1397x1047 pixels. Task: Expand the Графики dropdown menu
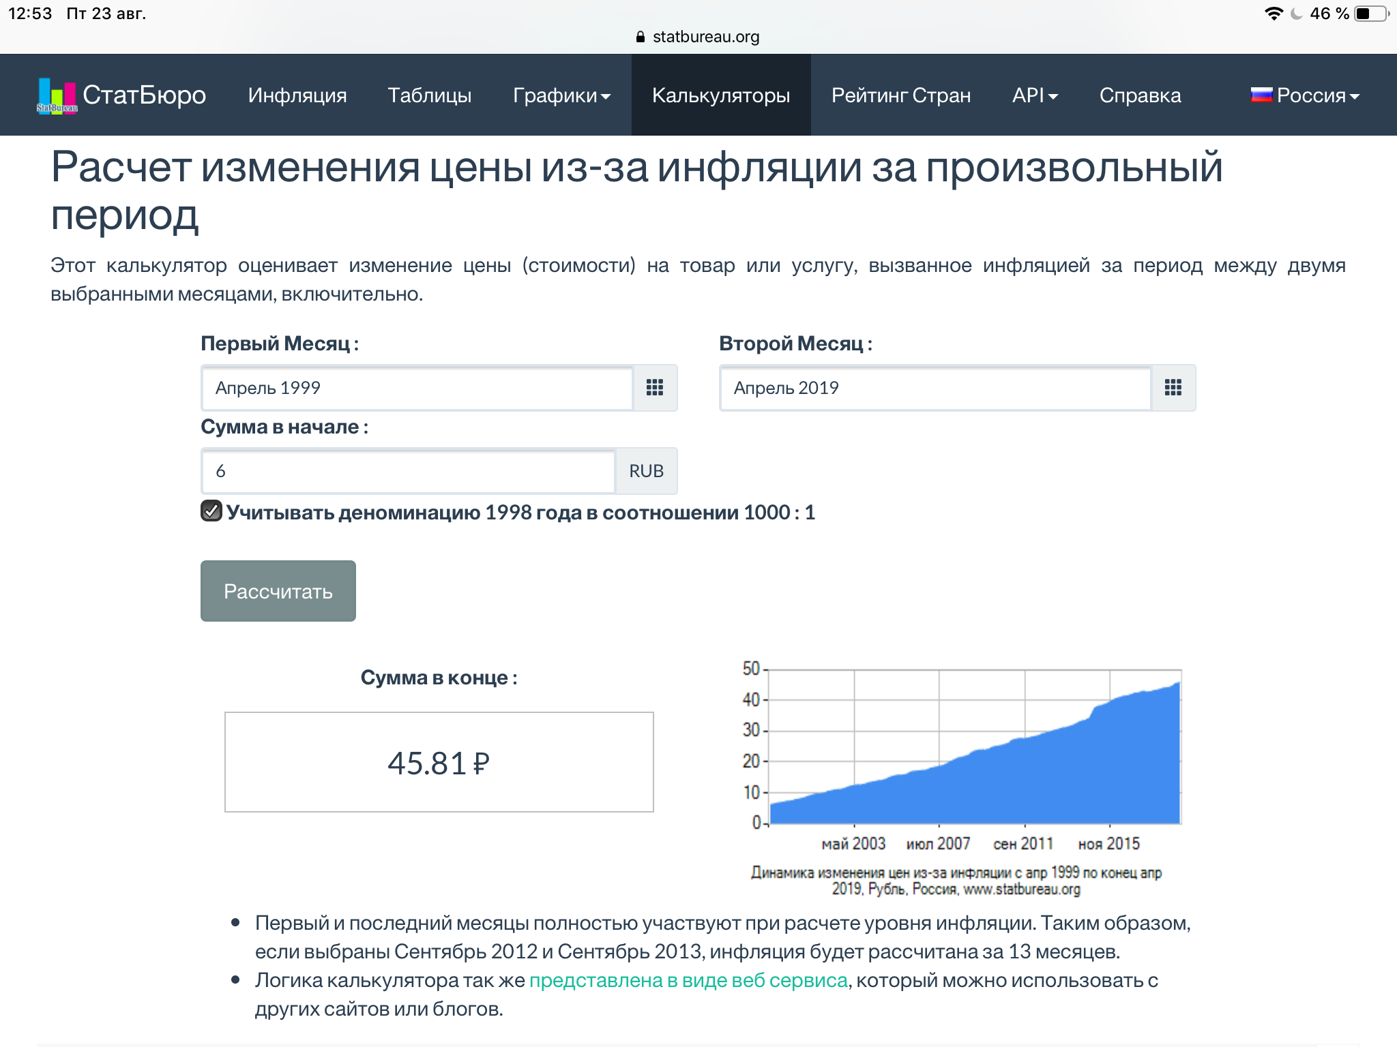(x=561, y=95)
